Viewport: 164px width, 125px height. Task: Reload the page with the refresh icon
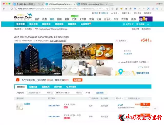pyautogui.click(x=12, y=9)
